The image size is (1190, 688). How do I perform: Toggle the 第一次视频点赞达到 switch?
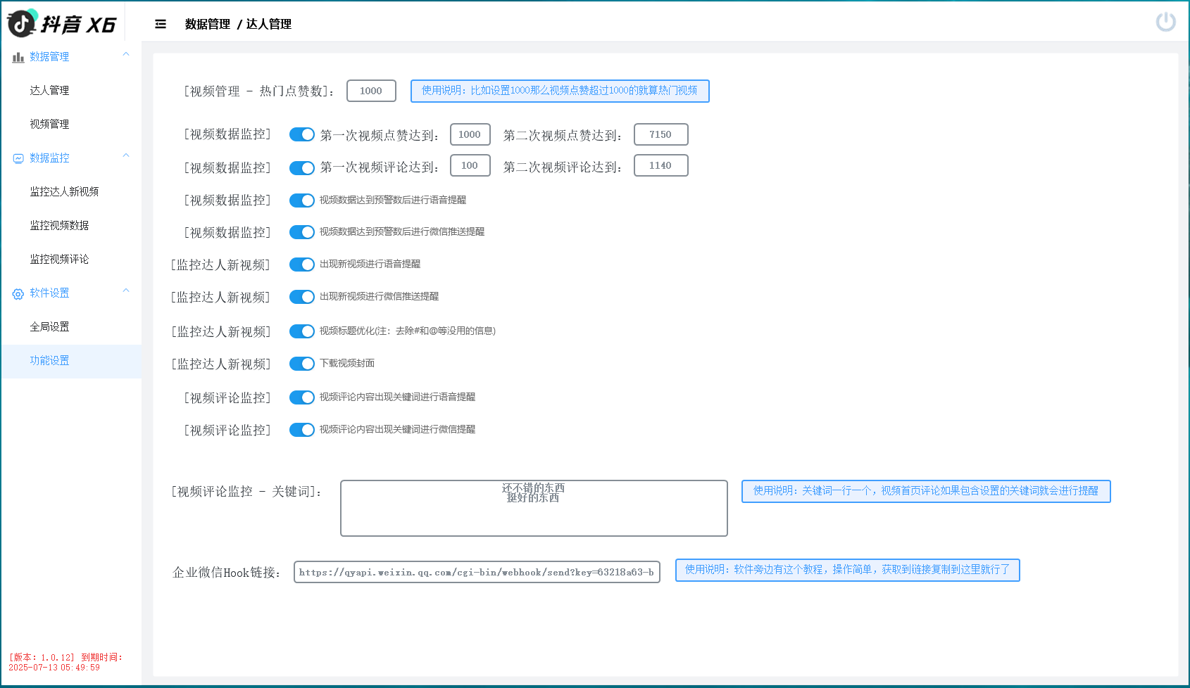click(302, 134)
